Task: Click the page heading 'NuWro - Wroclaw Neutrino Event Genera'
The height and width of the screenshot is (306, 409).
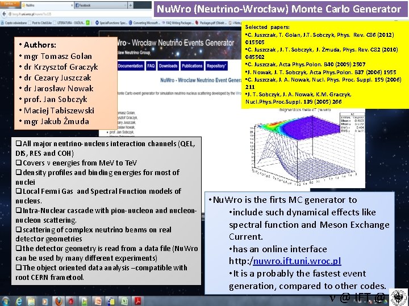Action: click(x=201, y=80)
